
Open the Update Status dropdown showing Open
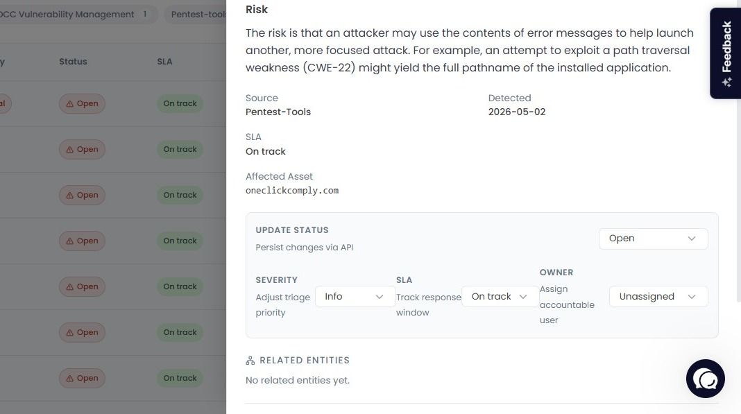pos(653,239)
